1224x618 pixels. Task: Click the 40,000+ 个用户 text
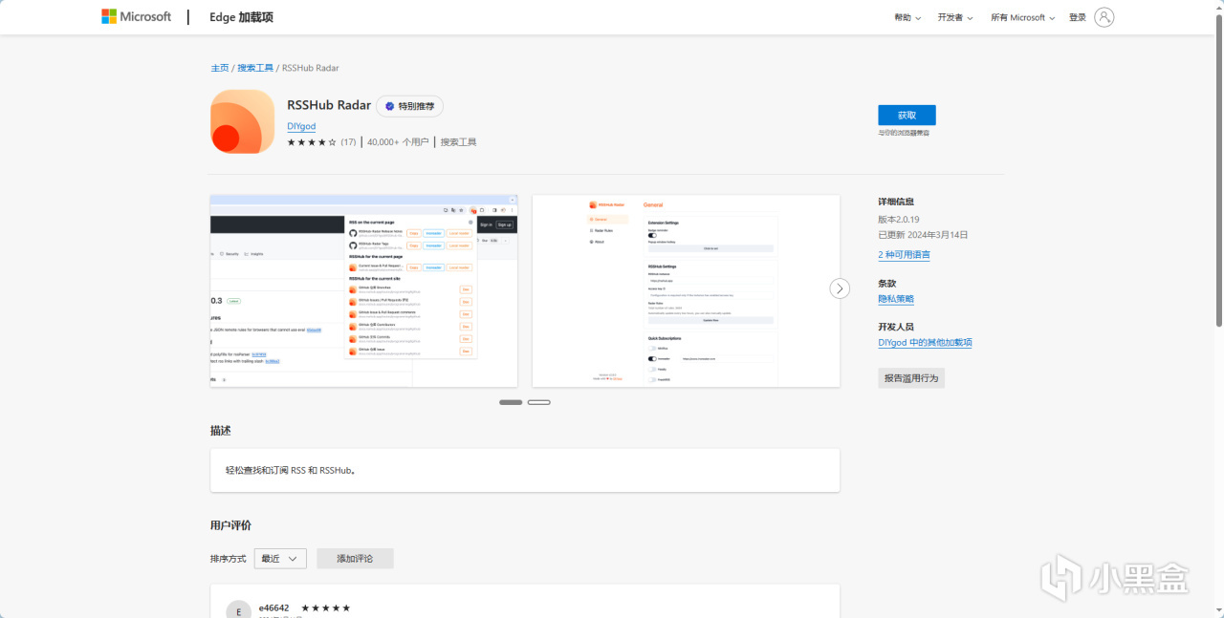pyautogui.click(x=398, y=142)
